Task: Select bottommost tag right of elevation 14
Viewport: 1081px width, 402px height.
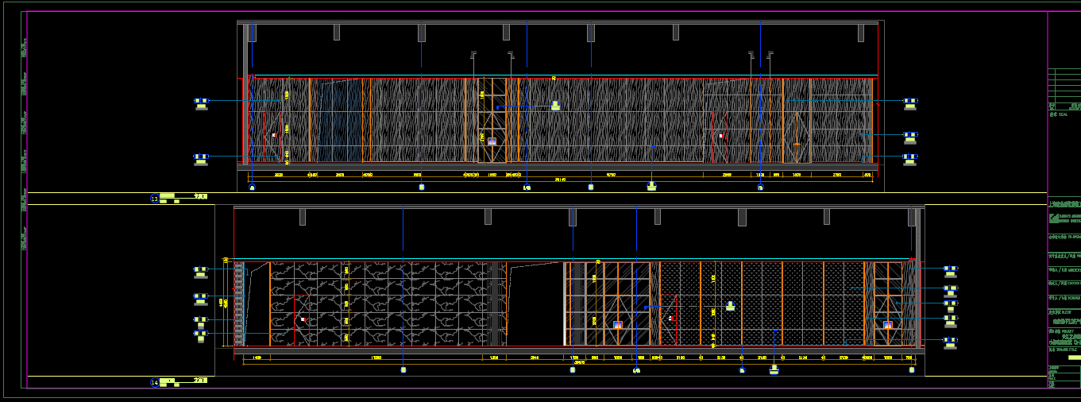Action: click(x=950, y=342)
